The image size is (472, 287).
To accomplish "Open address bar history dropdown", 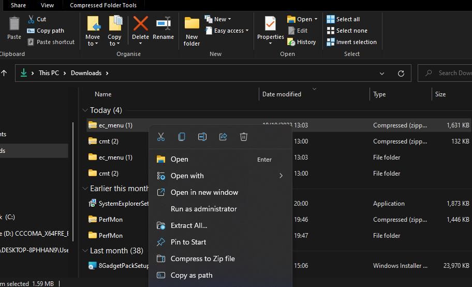I will tap(382, 74).
